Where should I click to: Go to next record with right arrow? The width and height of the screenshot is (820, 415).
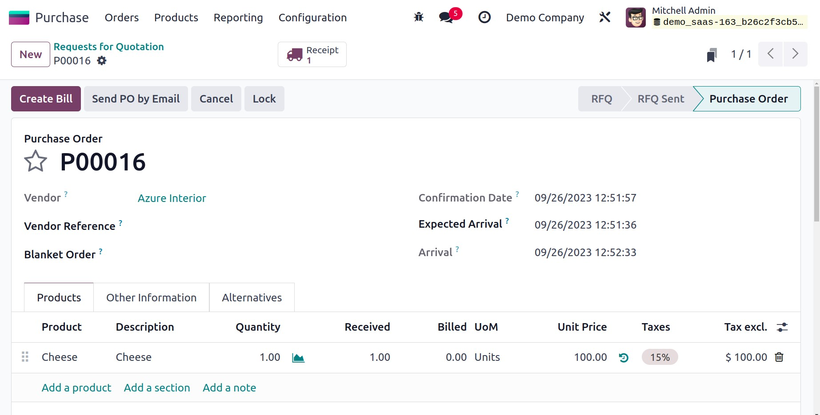click(795, 54)
